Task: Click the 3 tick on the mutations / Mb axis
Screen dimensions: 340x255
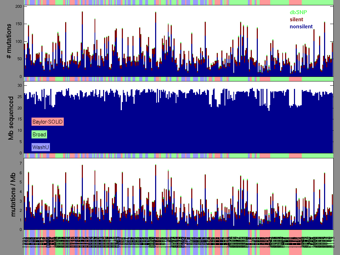Action: pos(21,201)
